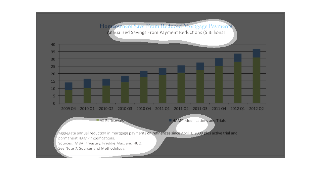Click the 'All Refinances' legend color marker
Image resolution: width=321 pixels, height=189 pixels.
click(98, 120)
